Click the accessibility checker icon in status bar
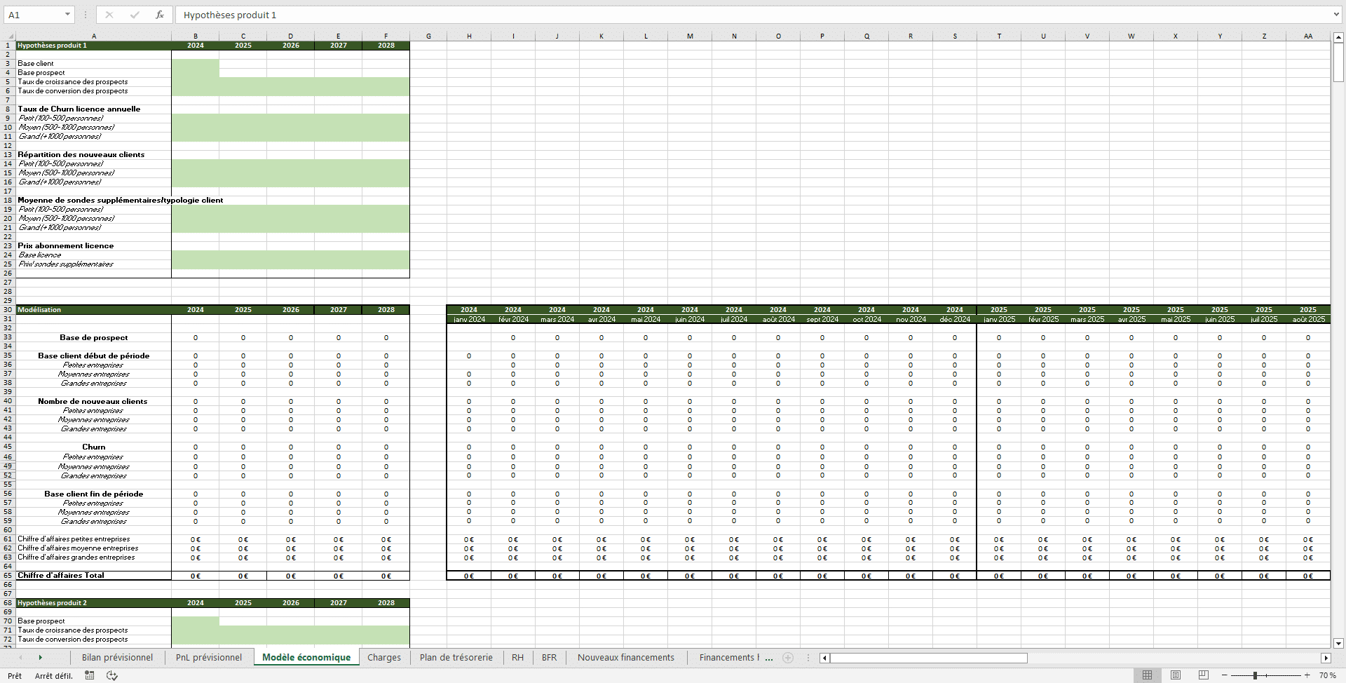The height and width of the screenshot is (683, 1346). pos(112,675)
